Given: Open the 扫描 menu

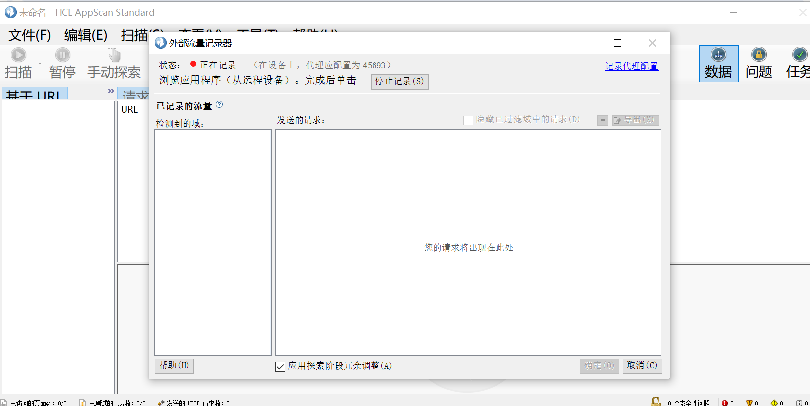Looking at the screenshot, I should click(134, 36).
